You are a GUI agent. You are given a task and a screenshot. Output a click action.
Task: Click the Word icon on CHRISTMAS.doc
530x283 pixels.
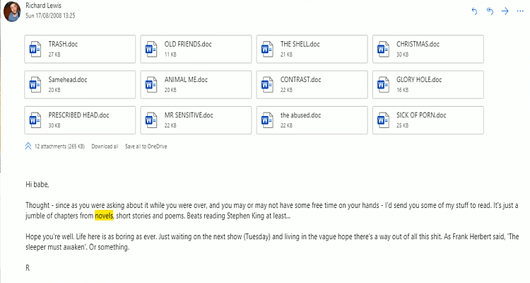pos(383,49)
